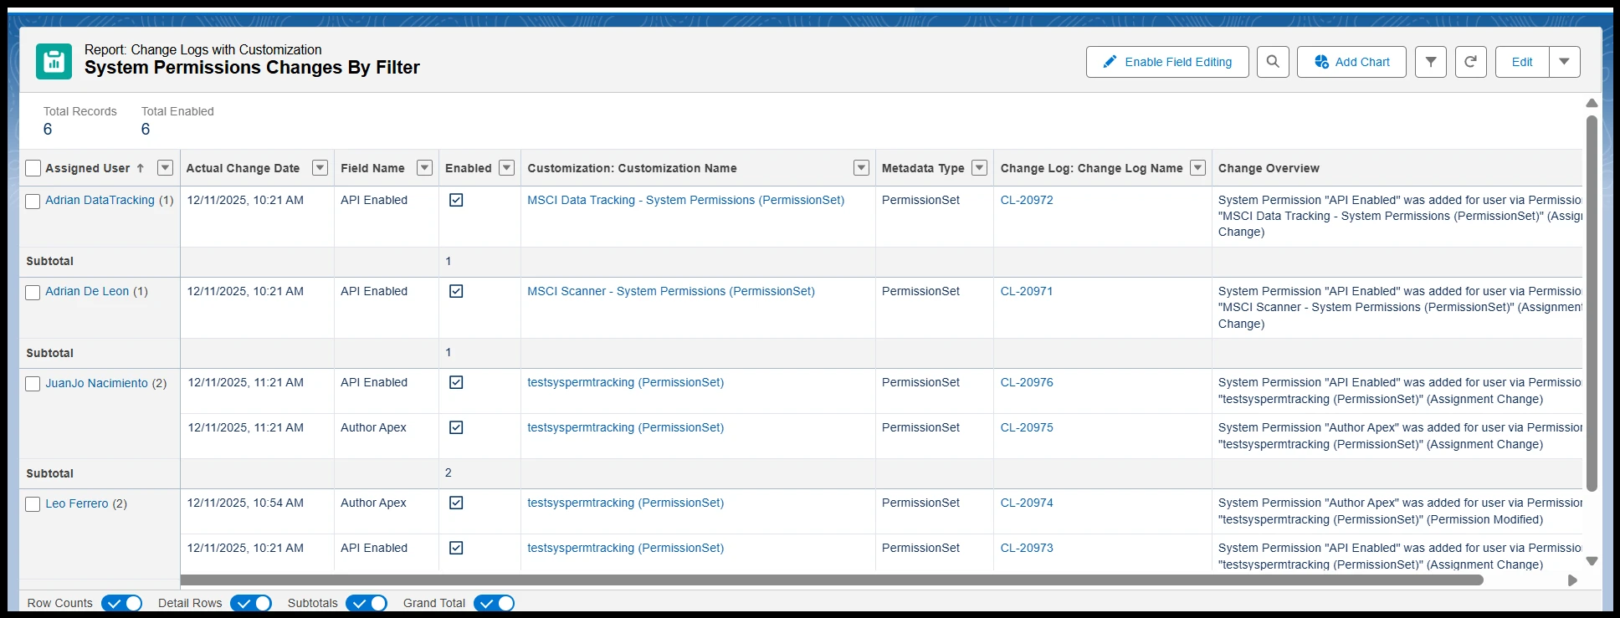
Task: Open the Actual Change Date column menu
Action: (320, 168)
